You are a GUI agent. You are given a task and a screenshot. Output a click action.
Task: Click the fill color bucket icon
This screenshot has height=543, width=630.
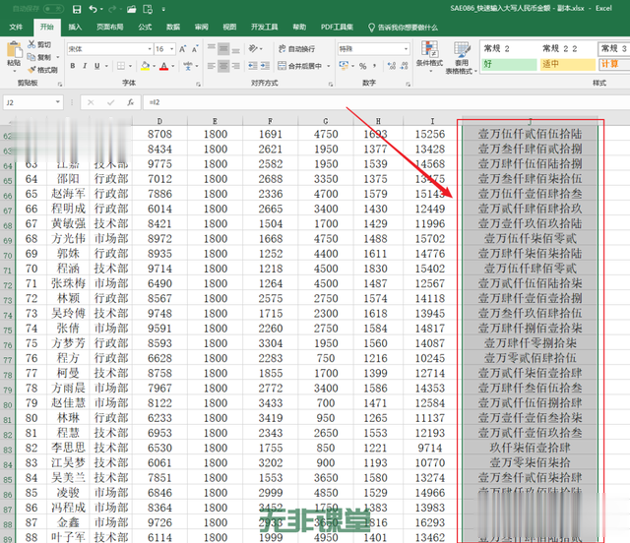[145, 66]
